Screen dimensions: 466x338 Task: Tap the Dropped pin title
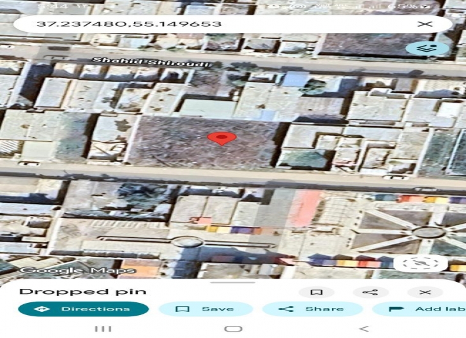click(x=83, y=291)
